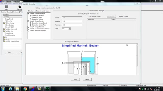Click the green Cp taskbar icon

[x=48, y=89]
